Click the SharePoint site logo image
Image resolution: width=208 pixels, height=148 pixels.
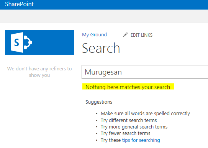pyautogui.click(x=39, y=42)
